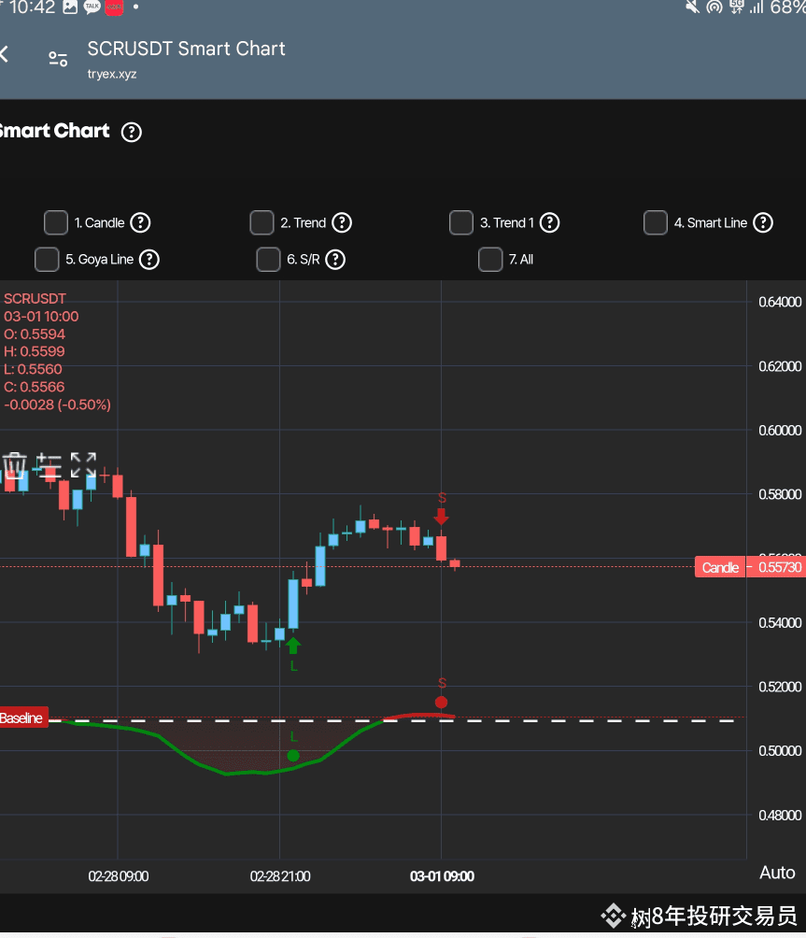Screen dimensions: 806x938
Task: Select the SCRUSDT Smart Chart title
Action: 186,49
